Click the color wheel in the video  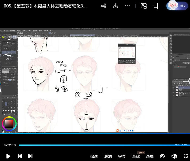point(9,123)
